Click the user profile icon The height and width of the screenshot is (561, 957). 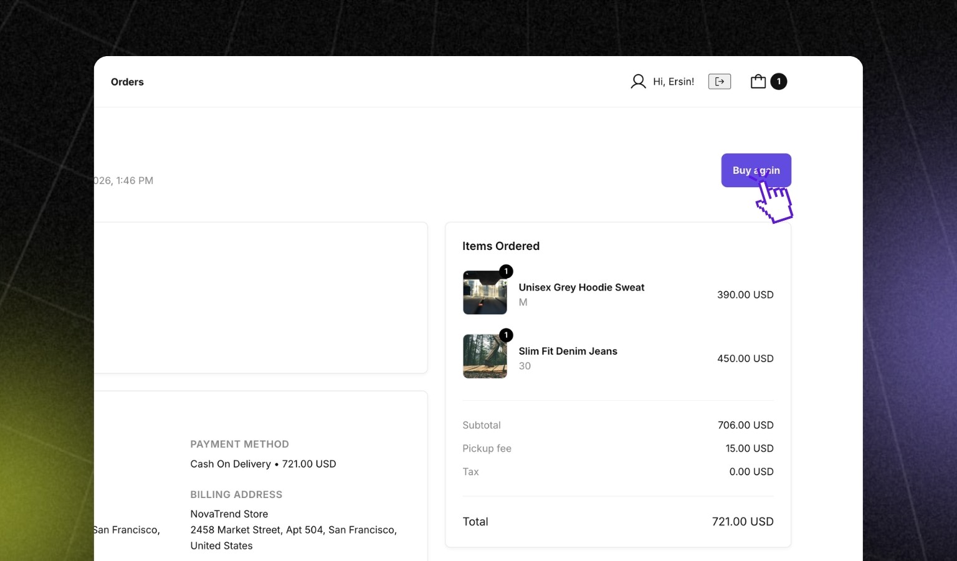coord(638,82)
